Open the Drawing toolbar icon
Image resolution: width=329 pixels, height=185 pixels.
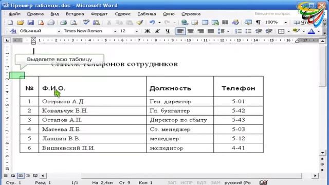tap(235, 22)
